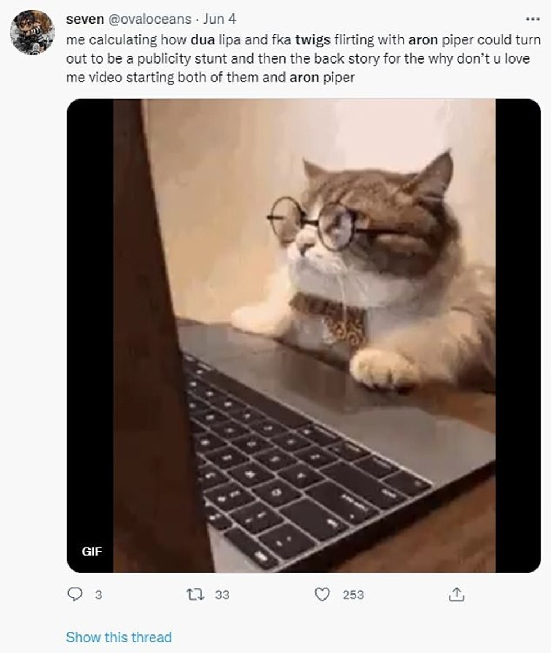Viewport: 551px width, 653px height.
Task: Click the retweet arrows icon
Action: (x=195, y=595)
